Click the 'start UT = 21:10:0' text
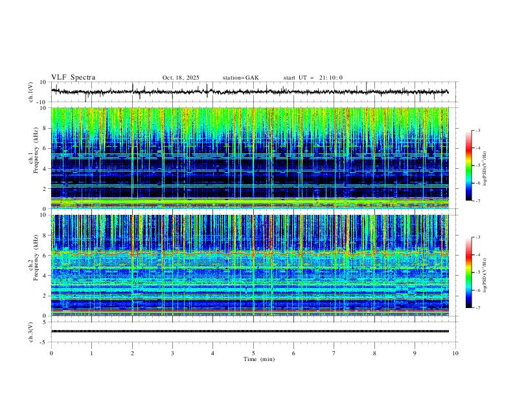Image resolution: width=513 pixels, height=396 pixels. (313, 78)
